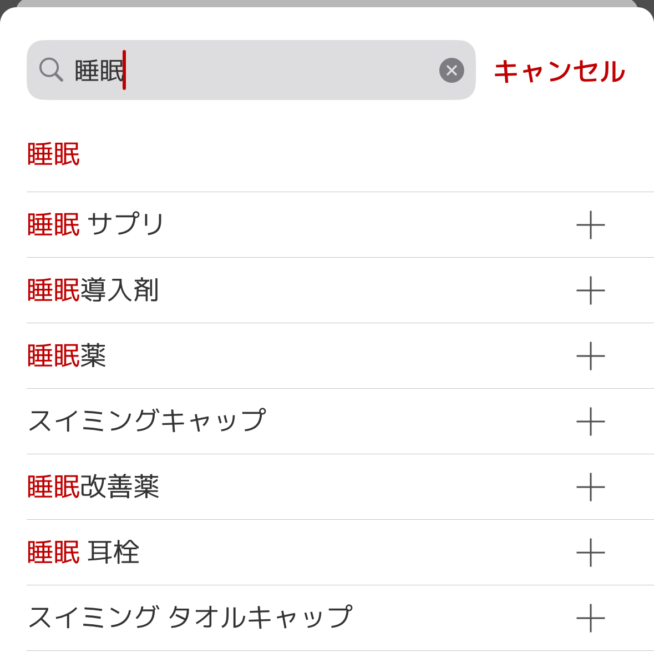
Task: Insert 睡眠改善薬 via its plus icon
Action: [x=590, y=487]
